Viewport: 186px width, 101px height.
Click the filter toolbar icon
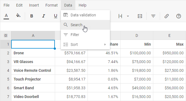[153, 16]
